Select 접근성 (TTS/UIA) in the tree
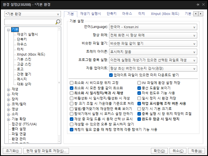Image resolution: width=208 pixels, height=156 pixels. (x=24, y=124)
